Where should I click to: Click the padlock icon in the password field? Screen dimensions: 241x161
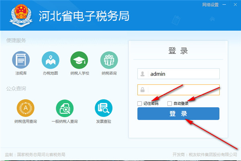[x=143, y=90]
